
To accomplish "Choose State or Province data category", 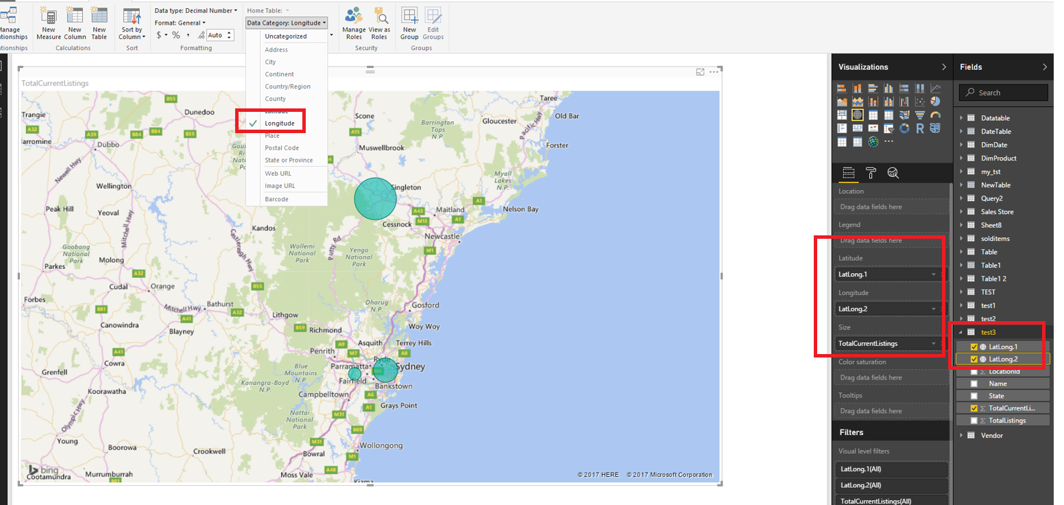I will pos(289,160).
